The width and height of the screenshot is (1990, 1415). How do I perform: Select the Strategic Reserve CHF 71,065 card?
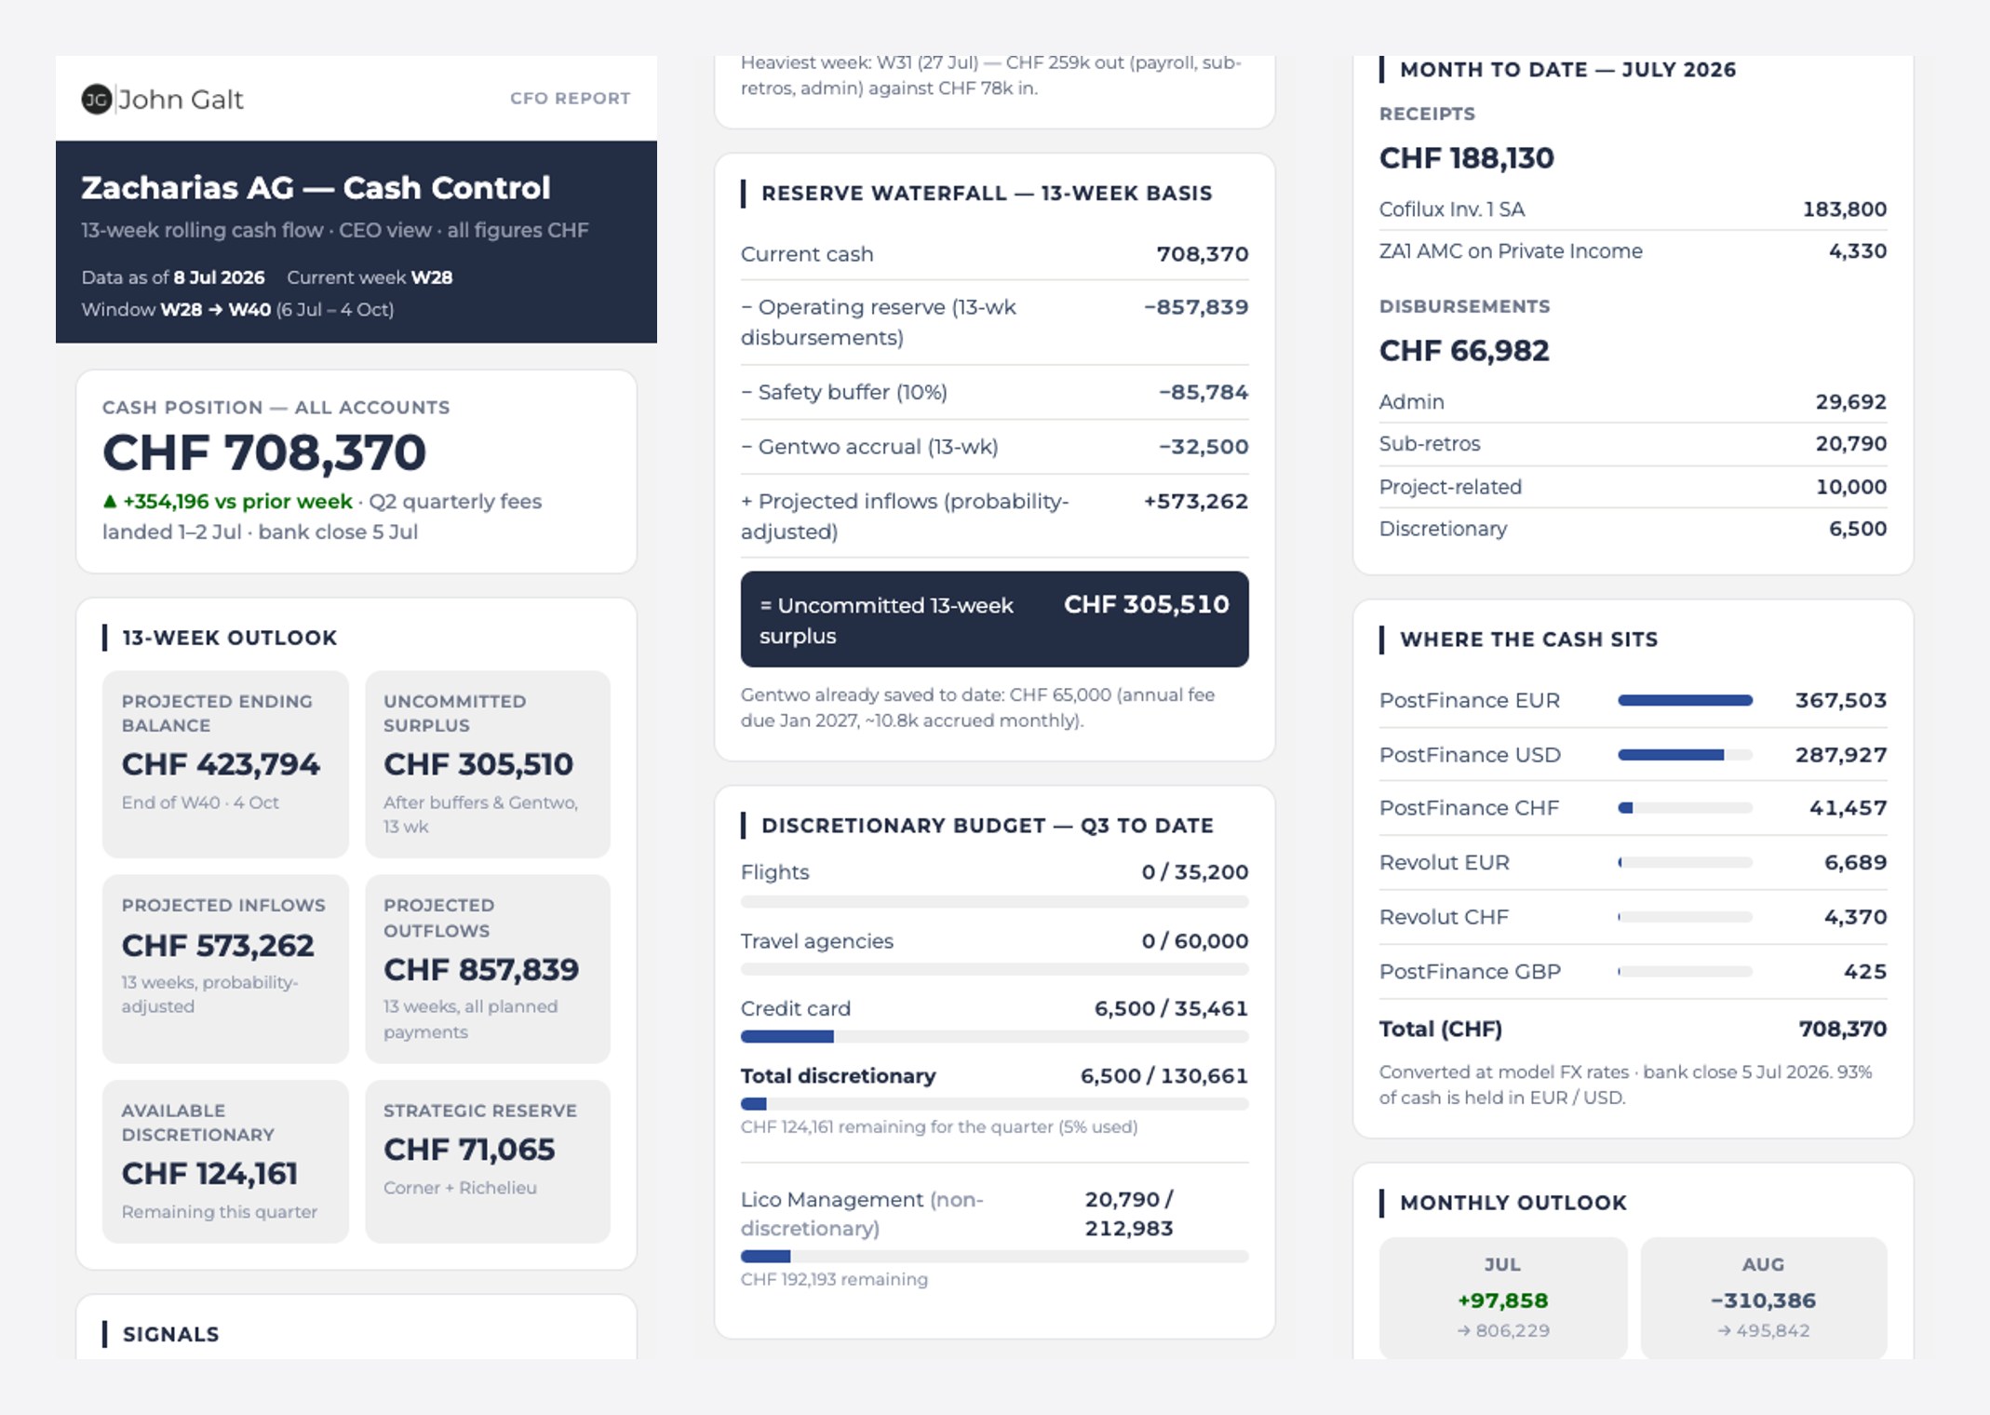(488, 1161)
